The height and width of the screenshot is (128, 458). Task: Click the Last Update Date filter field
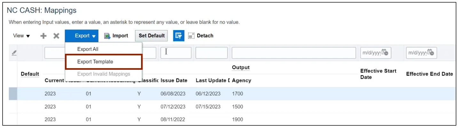tap(211, 53)
